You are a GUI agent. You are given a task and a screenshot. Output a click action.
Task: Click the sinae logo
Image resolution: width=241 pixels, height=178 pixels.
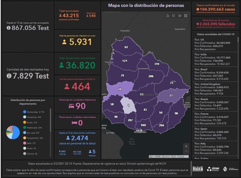click(x=213, y=169)
